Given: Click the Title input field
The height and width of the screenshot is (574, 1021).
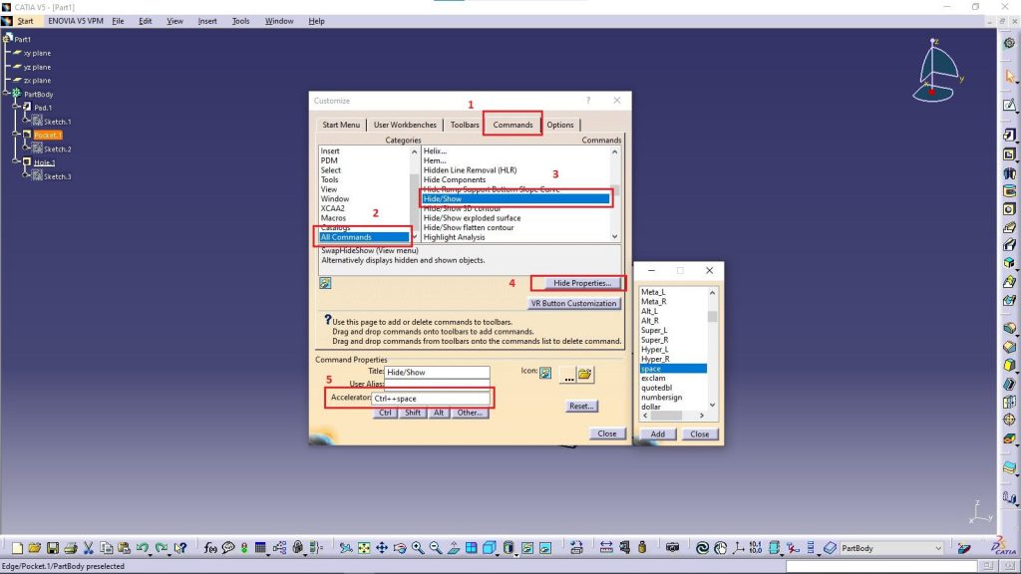Looking at the screenshot, I should pos(437,373).
